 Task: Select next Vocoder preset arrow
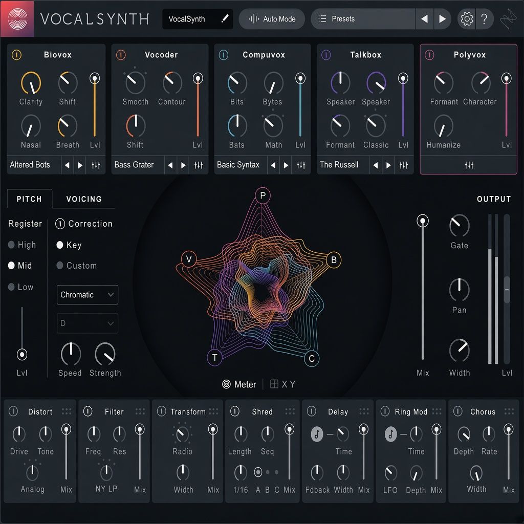click(183, 165)
